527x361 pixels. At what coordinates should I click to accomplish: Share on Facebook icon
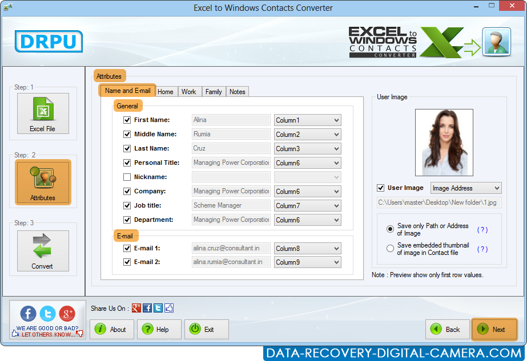(27, 314)
